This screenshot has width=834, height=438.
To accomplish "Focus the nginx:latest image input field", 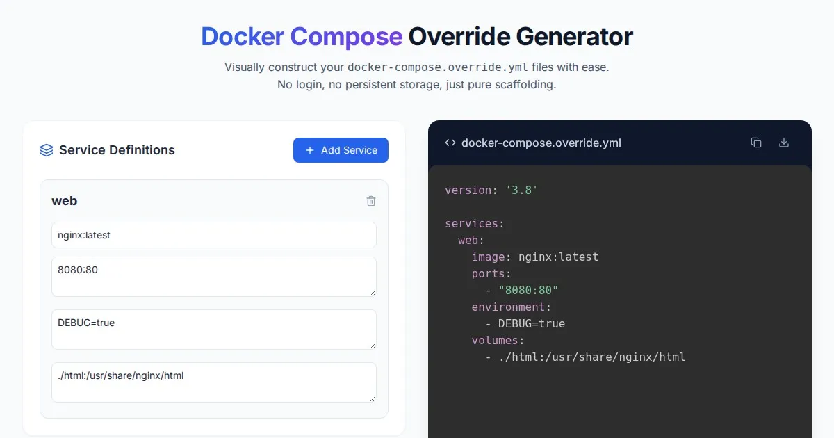I will pos(214,235).
